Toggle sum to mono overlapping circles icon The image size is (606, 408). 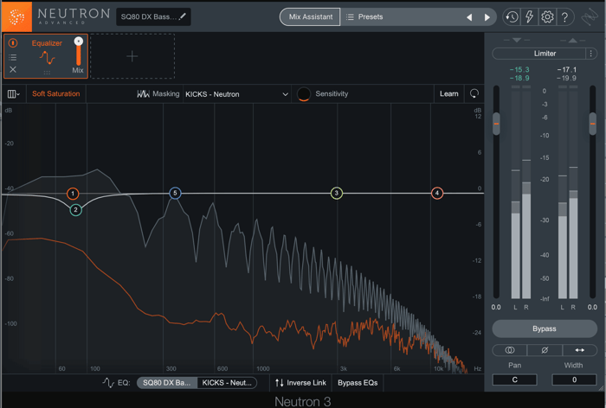(510, 350)
